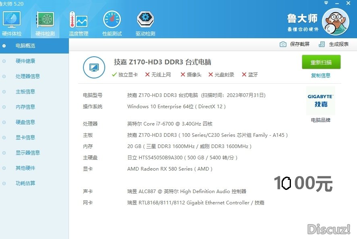
Task: Click the 日立 HTS545050B9A300 disk value
Action: tap(182, 158)
